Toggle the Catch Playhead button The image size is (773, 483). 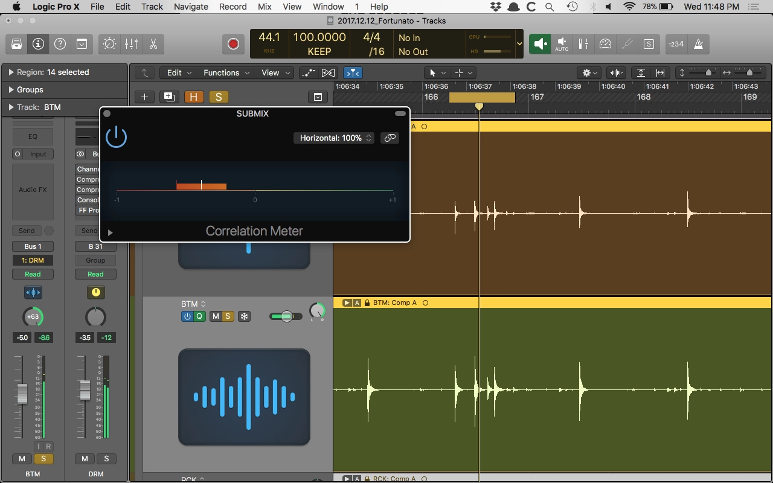[353, 72]
